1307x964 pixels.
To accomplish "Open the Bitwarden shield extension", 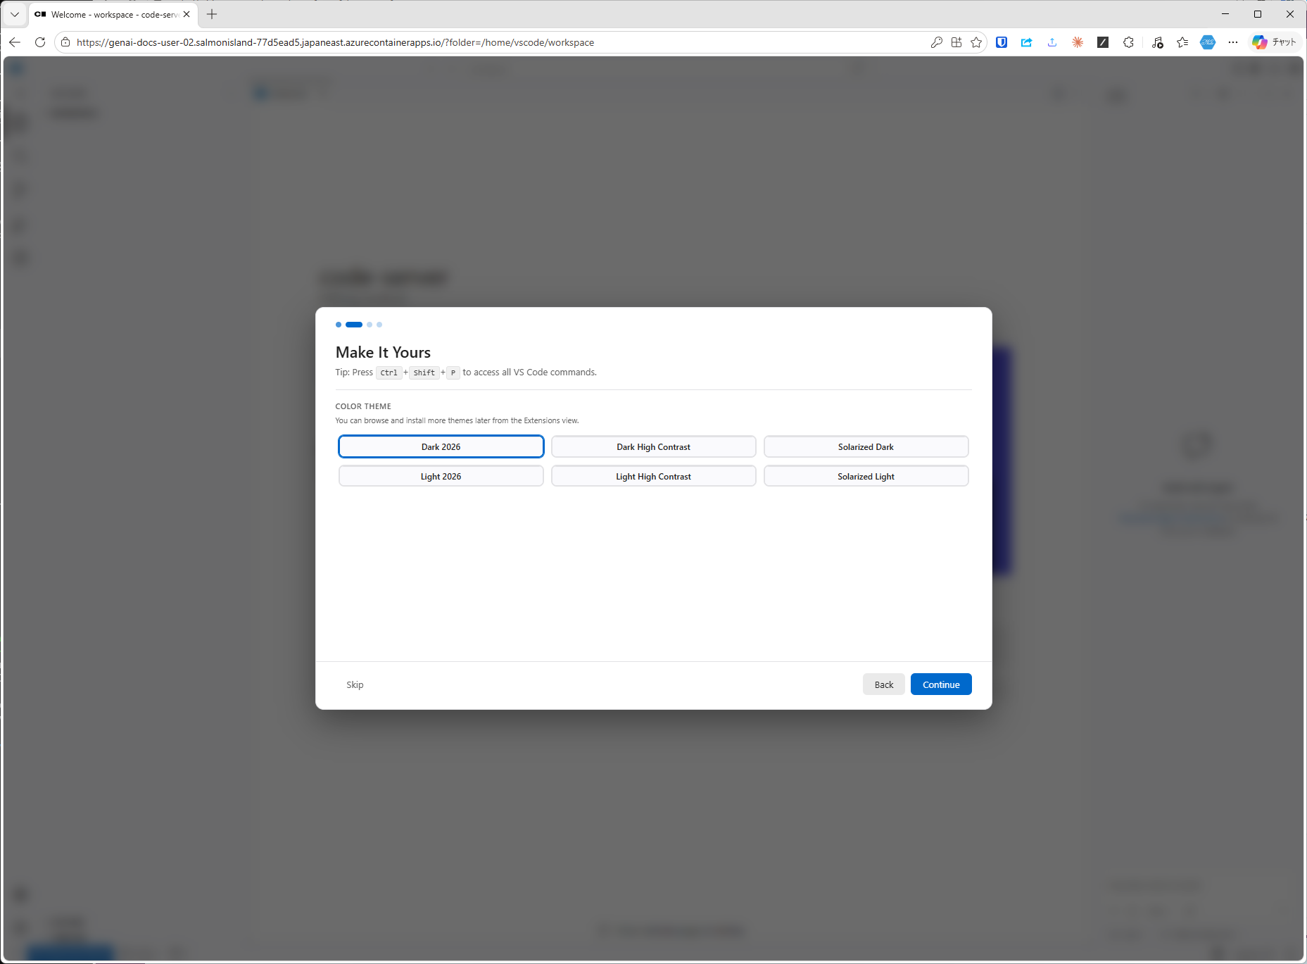I will click(x=1002, y=42).
